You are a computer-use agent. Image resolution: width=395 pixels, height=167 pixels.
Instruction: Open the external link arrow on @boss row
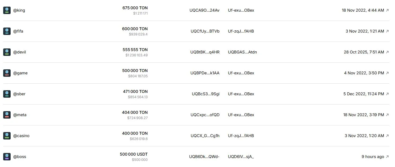point(388,156)
